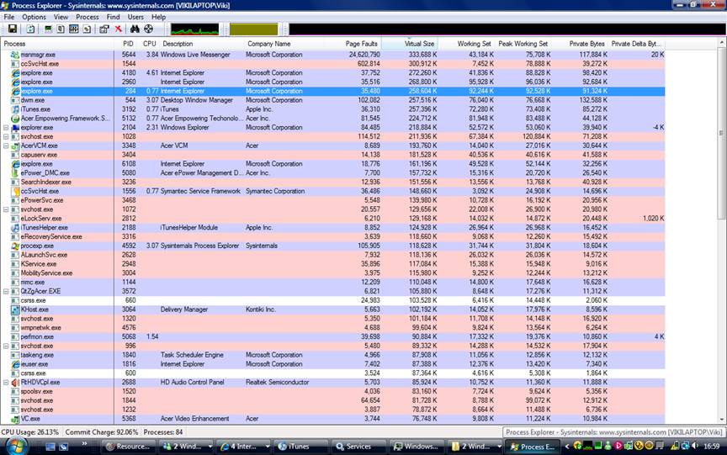Click the volume speaker tray icon

pyautogui.click(x=694, y=447)
